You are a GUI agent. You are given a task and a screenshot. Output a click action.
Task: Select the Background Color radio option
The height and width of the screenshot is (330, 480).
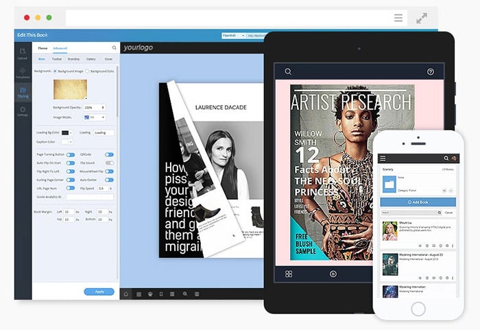tap(87, 71)
